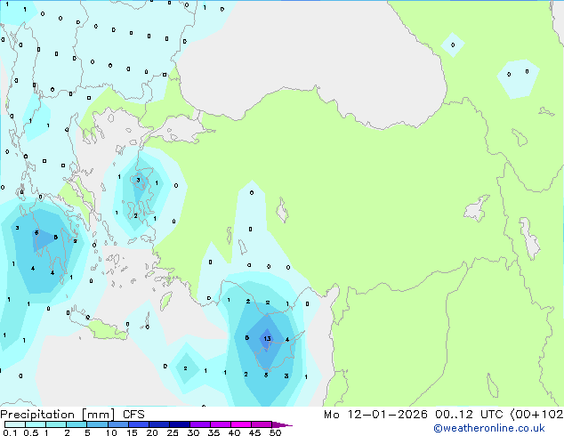Select the 25–30 mm dark blue swatch
Viewport: 564px width, 436px height.
tap(180, 424)
